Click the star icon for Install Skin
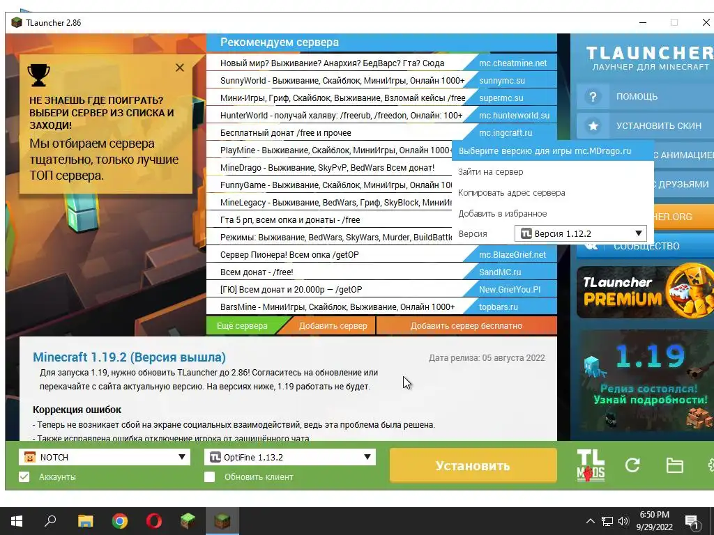This screenshot has height=535, width=714. [593, 125]
